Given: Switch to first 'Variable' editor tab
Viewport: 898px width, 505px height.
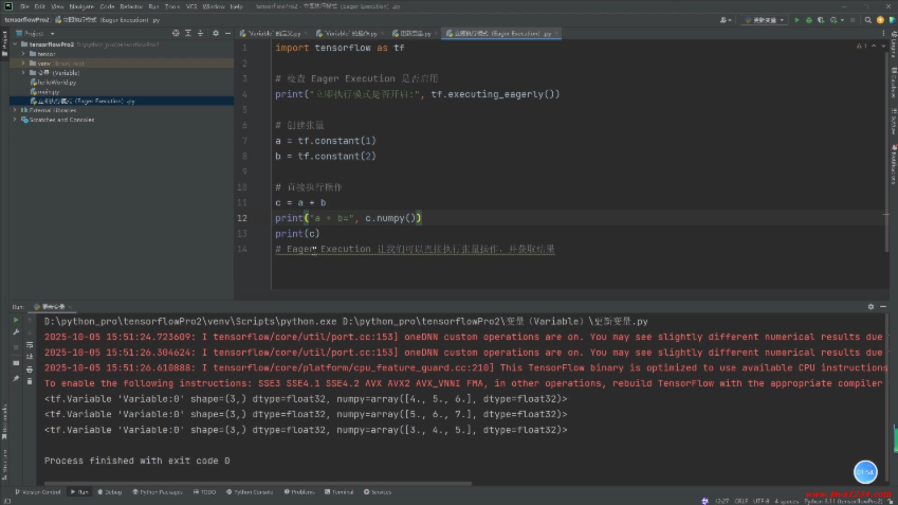Looking at the screenshot, I should pyautogui.click(x=271, y=34).
